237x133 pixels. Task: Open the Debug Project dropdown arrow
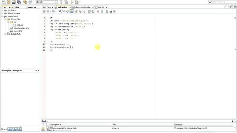coord(80,2)
